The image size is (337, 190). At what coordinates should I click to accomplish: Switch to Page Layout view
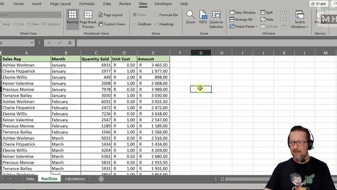[111, 15]
